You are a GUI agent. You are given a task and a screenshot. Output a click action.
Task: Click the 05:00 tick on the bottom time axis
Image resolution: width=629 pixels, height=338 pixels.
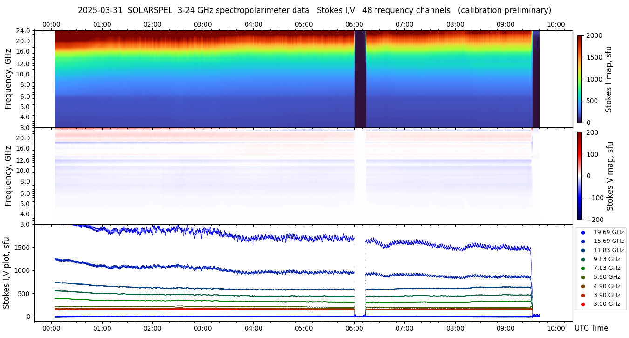(x=304, y=328)
